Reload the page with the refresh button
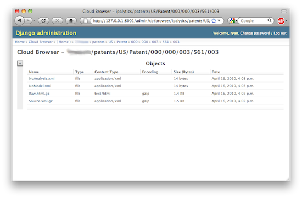The width and height of the screenshot is (302, 198). [x=43, y=21]
